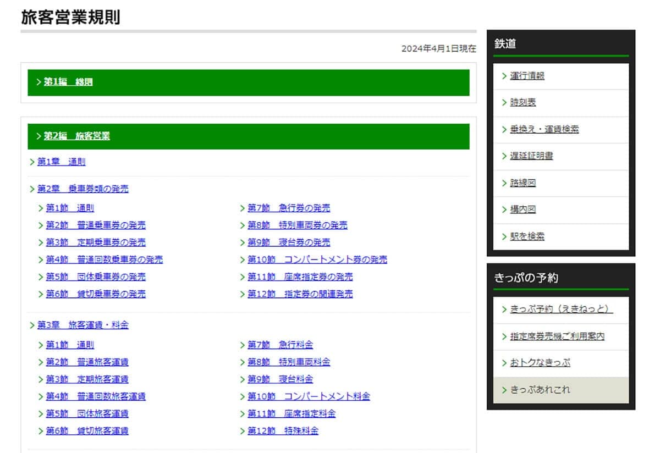Open the 第1編 総則 section header
660x453 pixels.
tap(249, 82)
